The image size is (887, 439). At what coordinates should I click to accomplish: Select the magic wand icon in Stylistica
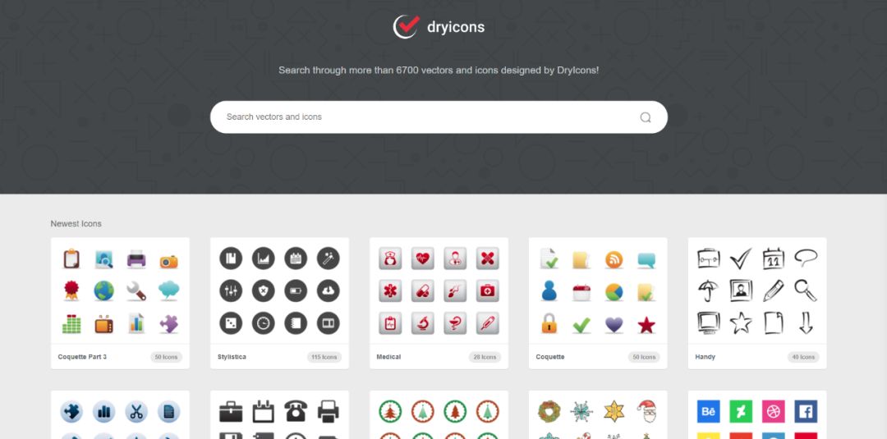click(x=328, y=258)
